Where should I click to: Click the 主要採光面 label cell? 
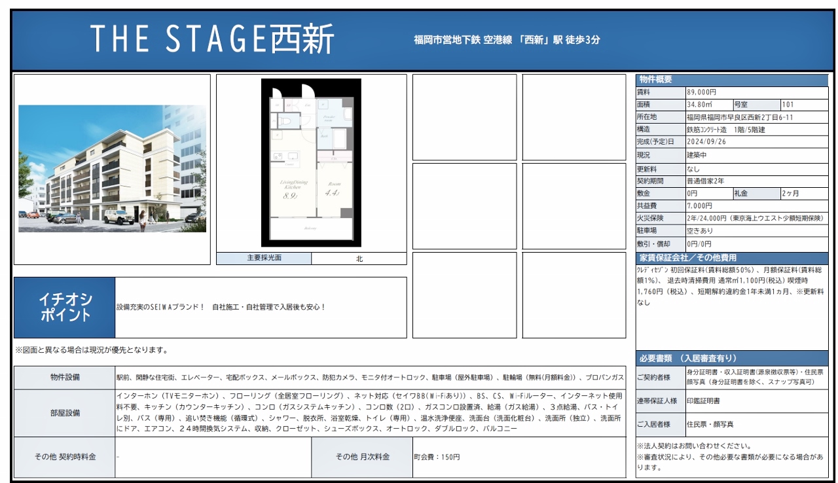264,259
